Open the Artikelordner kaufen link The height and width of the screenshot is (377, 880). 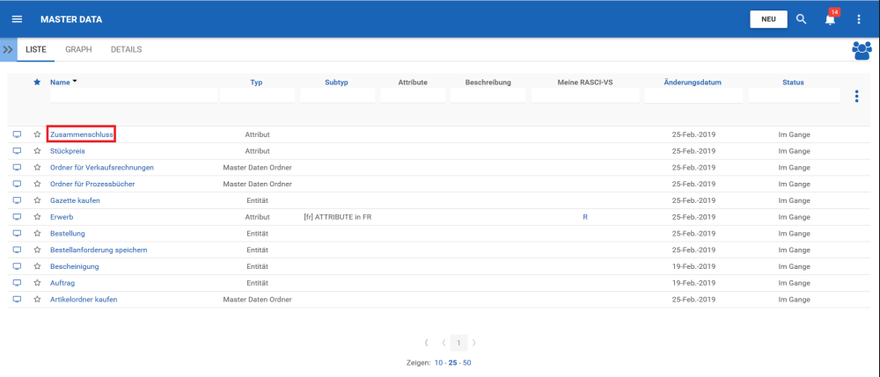84,299
